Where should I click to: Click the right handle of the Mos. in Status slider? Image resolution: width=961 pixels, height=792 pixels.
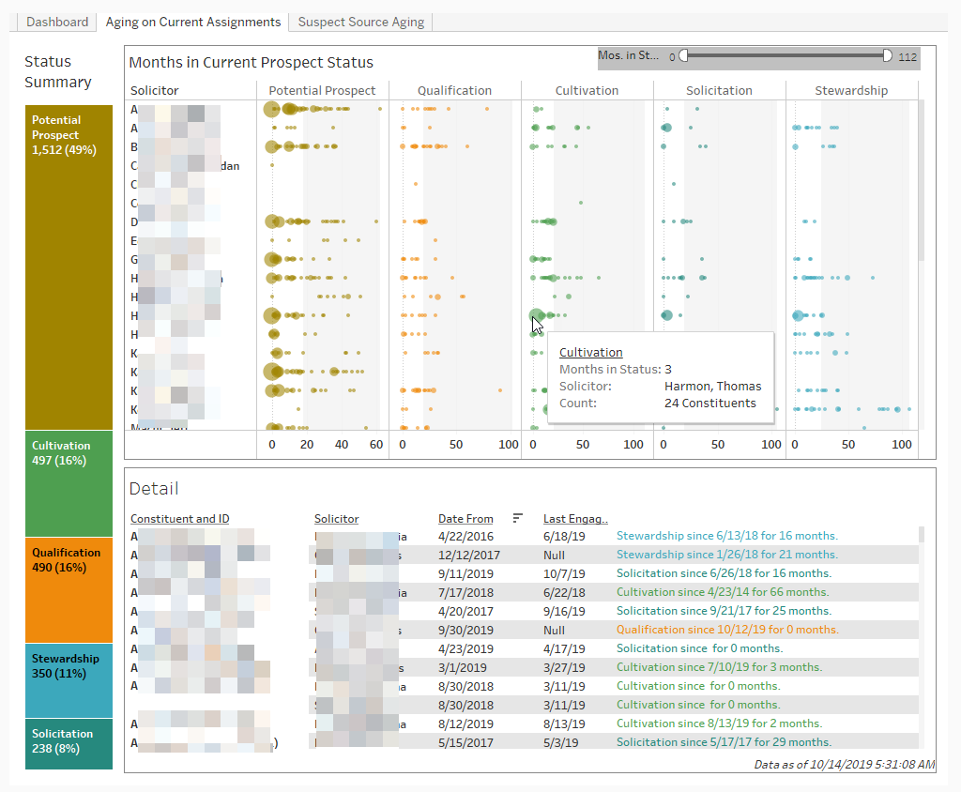click(x=887, y=55)
